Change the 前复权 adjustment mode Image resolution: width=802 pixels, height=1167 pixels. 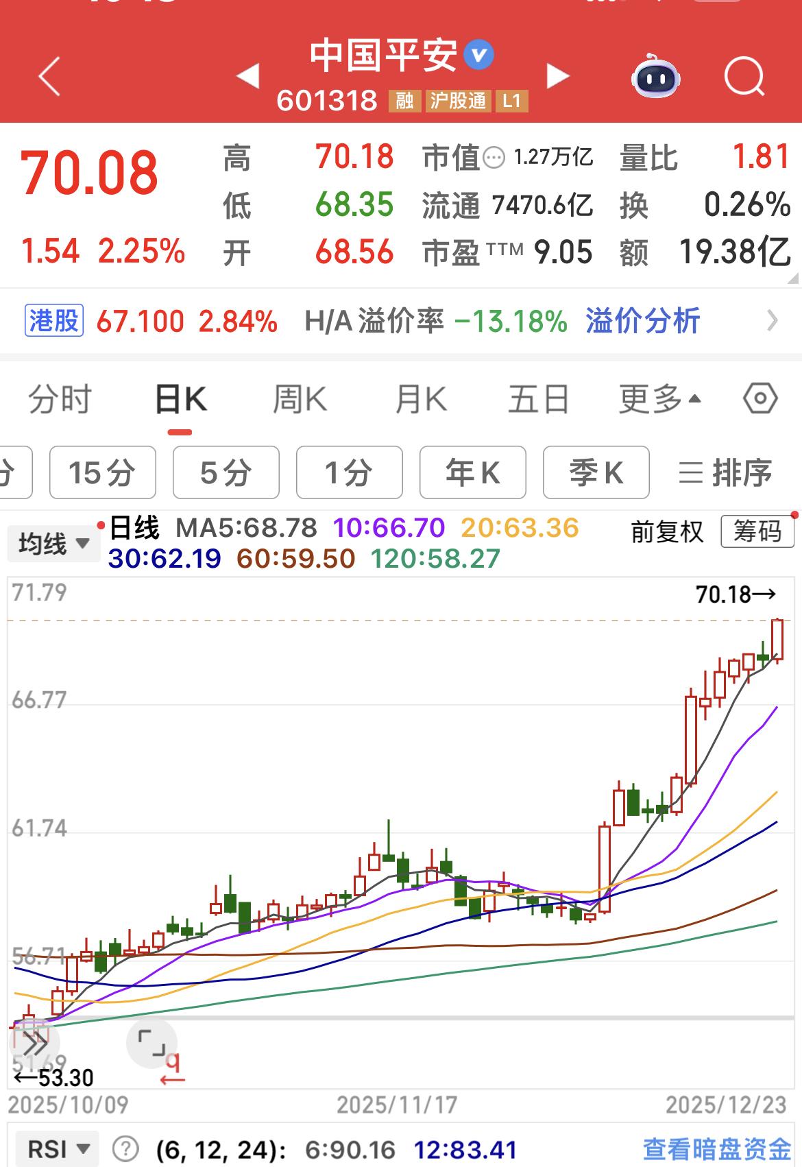tap(667, 532)
